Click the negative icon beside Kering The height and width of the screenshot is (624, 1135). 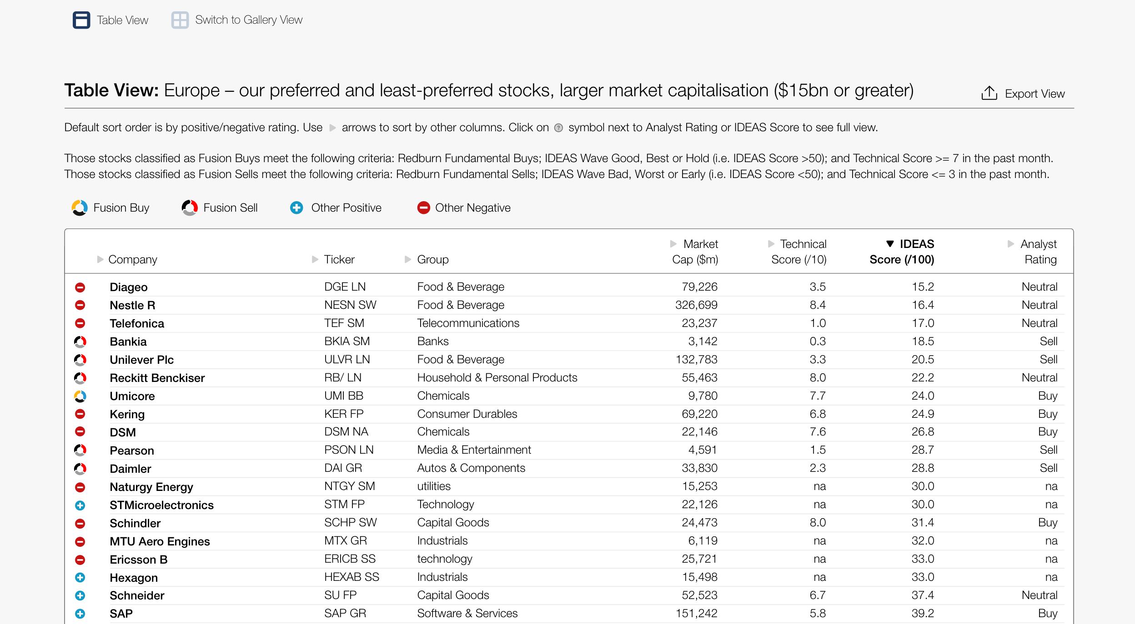point(80,414)
